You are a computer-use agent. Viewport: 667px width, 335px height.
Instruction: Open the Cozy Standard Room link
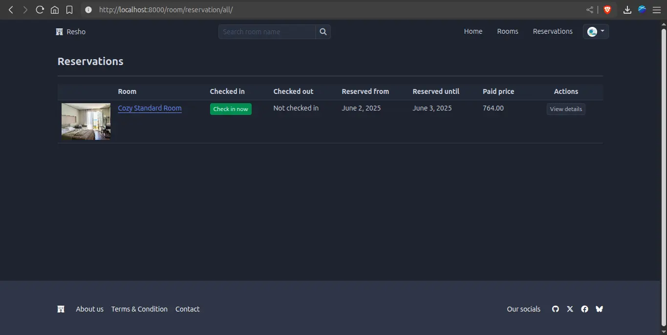coord(150,108)
